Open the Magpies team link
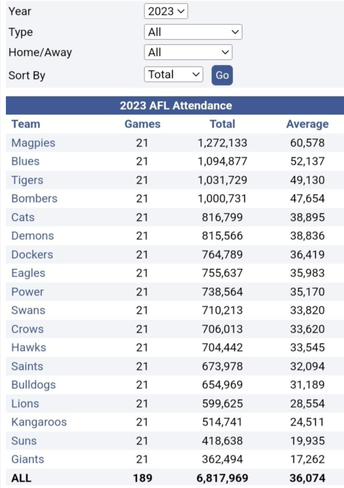 click(x=33, y=143)
